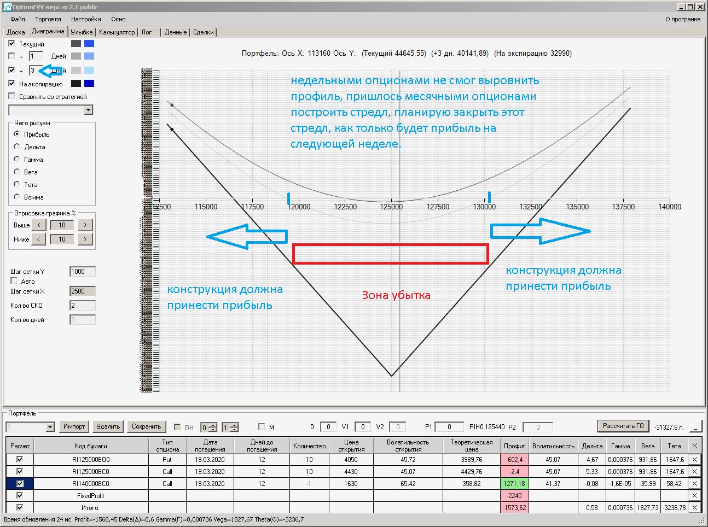Click the OptionFVV application title icon

(7, 7)
